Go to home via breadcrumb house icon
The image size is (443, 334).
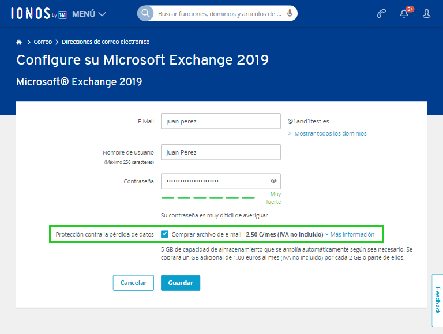(19, 42)
